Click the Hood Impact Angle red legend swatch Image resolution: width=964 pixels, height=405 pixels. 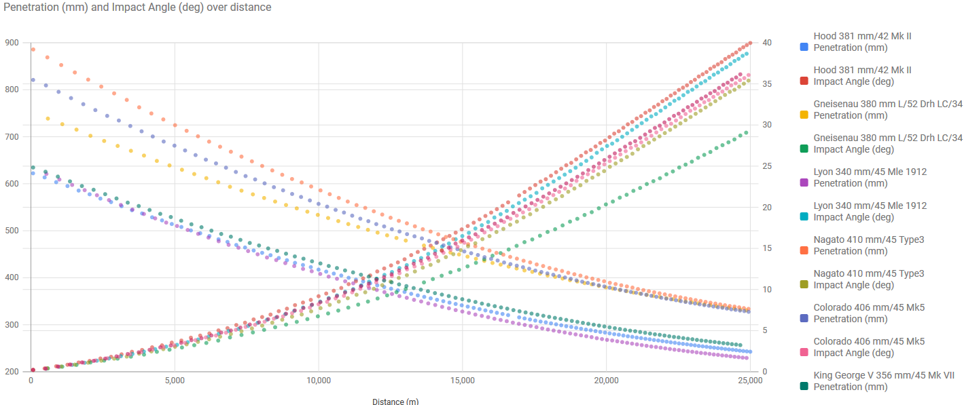804,81
